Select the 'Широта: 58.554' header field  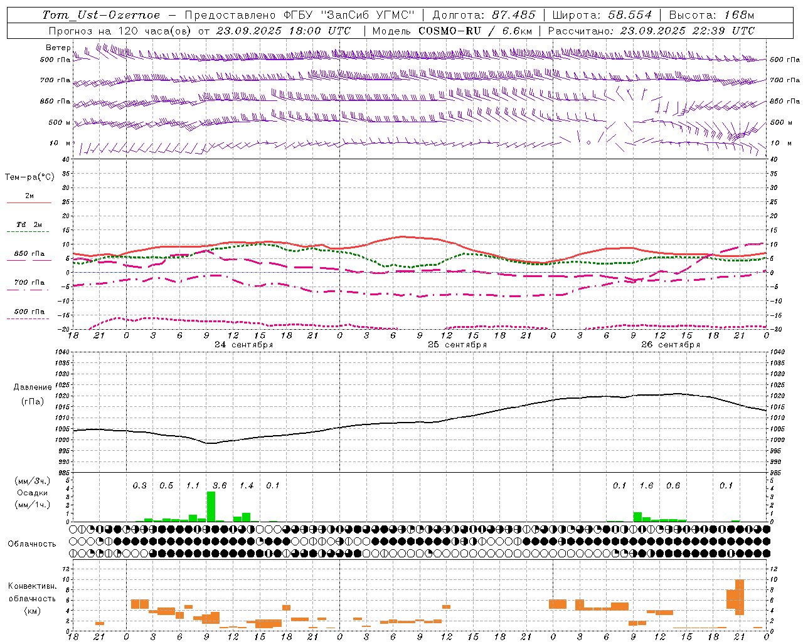pyautogui.click(x=602, y=15)
